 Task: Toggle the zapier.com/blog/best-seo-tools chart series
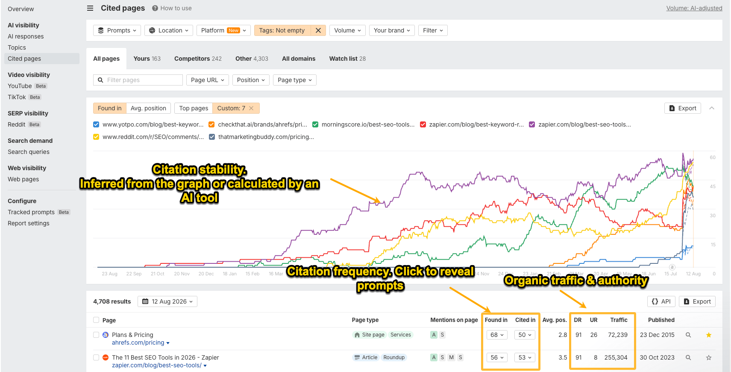point(532,124)
